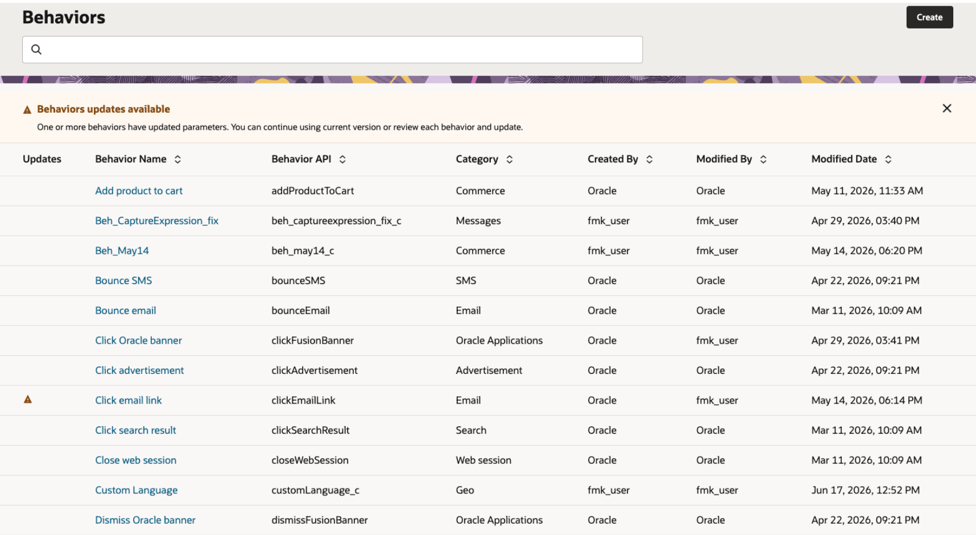The height and width of the screenshot is (535, 976).
Task: Click Behaviors updates available banner title
Action: (104, 109)
